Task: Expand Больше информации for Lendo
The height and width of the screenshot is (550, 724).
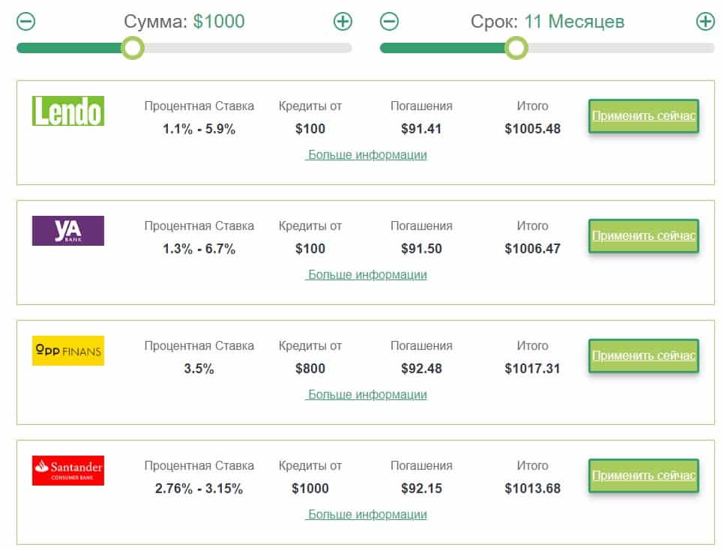Action: click(366, 155)
